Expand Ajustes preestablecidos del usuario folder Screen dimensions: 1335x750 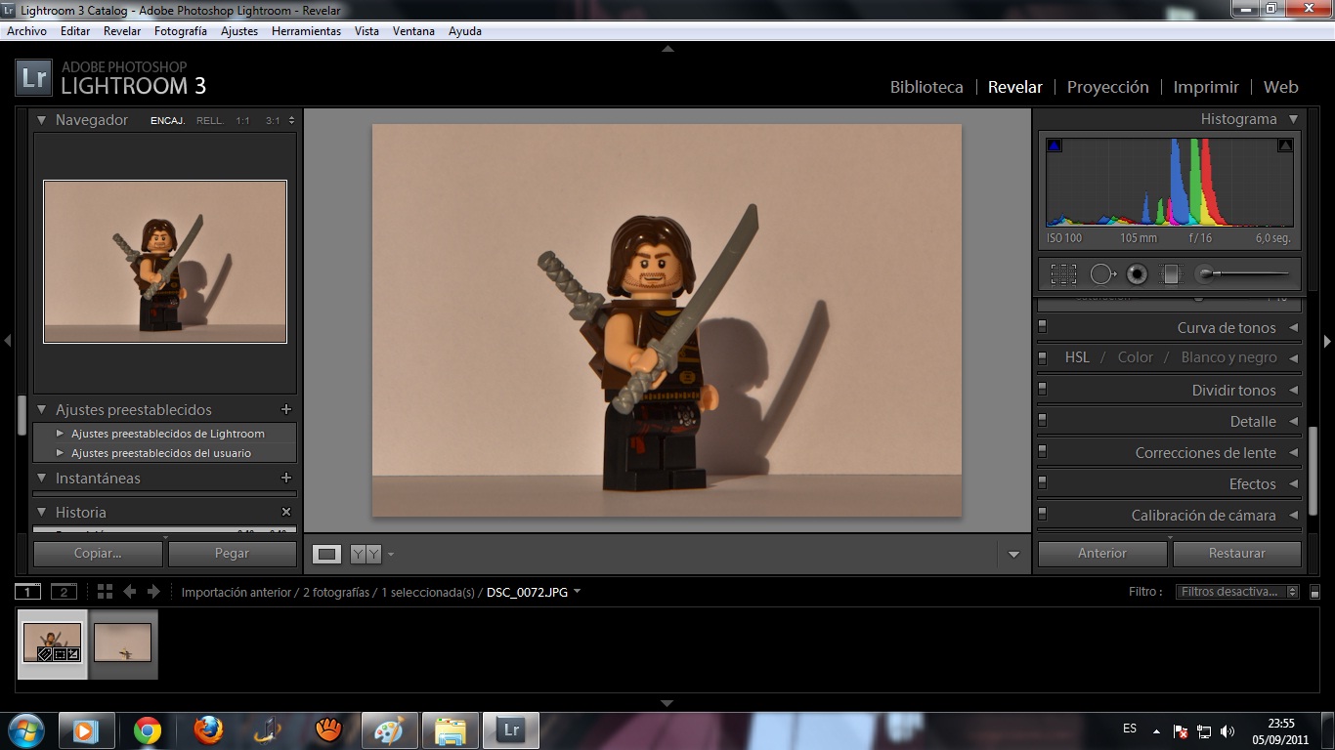pos(61,453)
